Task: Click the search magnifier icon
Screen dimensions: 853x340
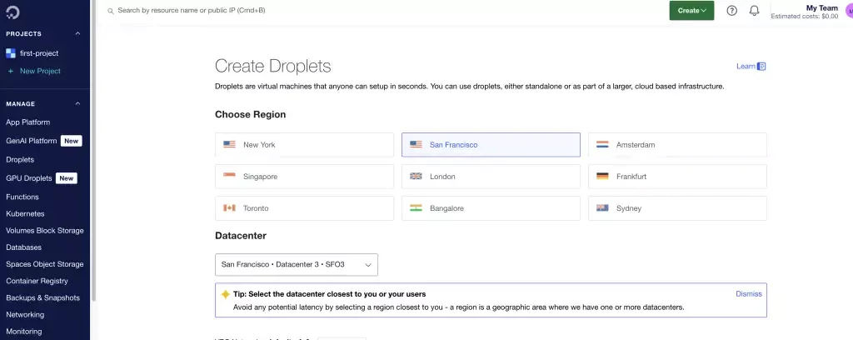Action: (111, 11)
